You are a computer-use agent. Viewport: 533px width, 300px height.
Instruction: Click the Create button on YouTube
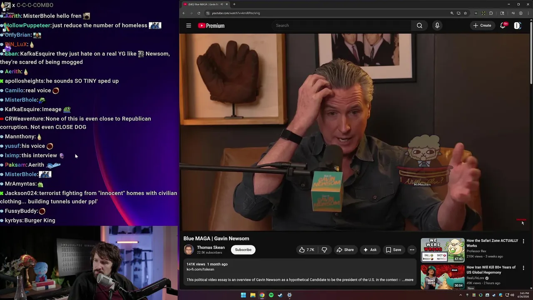click(482, 25)
